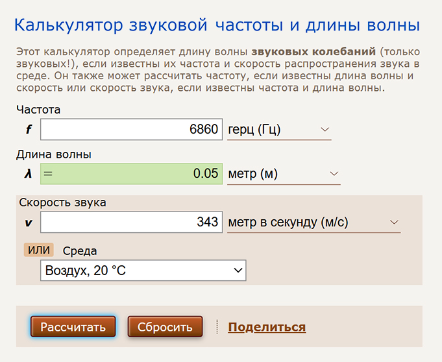The image size is (442, 362).
Task: Click the equals sign in the wavelength field
Action: 47,174
